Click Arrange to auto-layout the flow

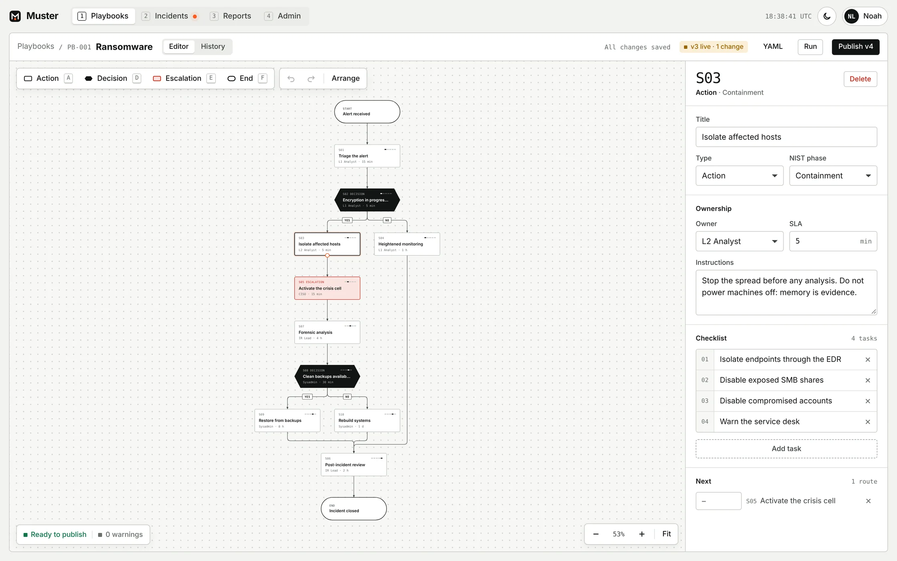(346, 79)
